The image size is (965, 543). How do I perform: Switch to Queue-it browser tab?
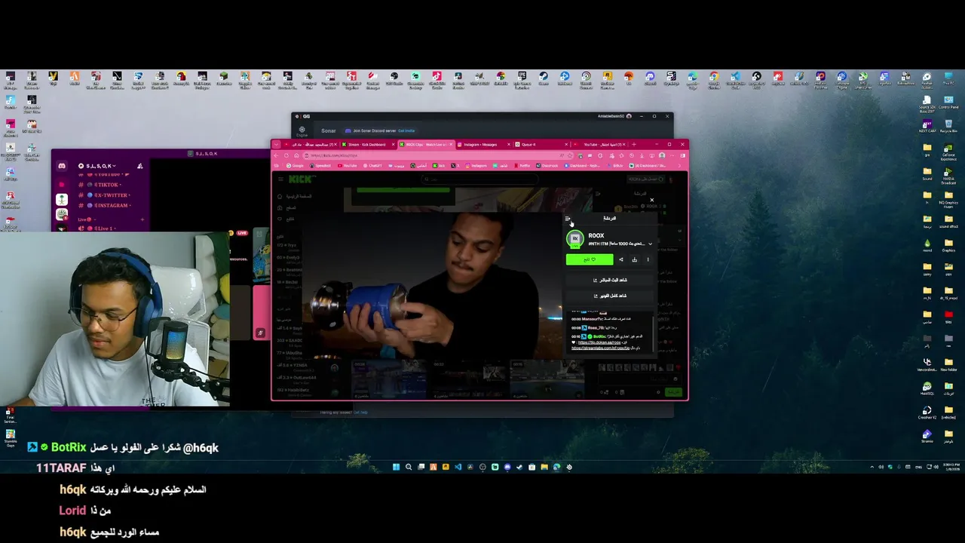coord(541,144)
